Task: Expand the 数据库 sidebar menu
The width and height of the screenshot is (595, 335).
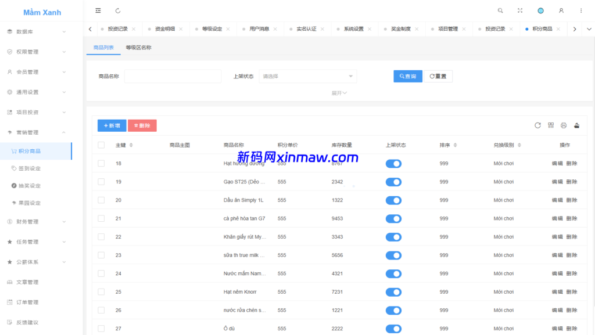Action: click(36, 31)
